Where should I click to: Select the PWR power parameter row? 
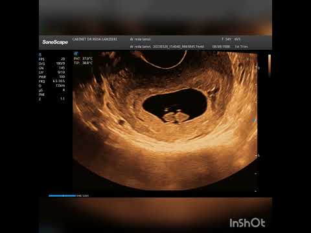52,77
